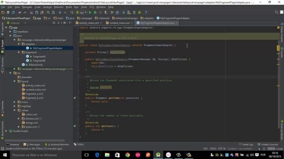Click the Copy toolbar icon
284x159 pixels.
coord(36,12)
